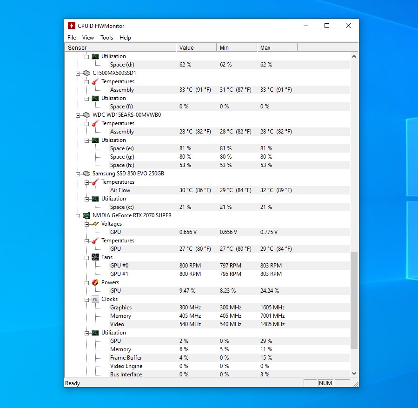
Task: Click the CPUID HWMonitor lightning app icon
Action: tap(71, 26)
